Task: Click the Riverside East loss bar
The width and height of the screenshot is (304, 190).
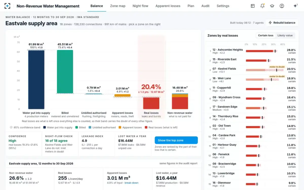Action: point(258,61)
